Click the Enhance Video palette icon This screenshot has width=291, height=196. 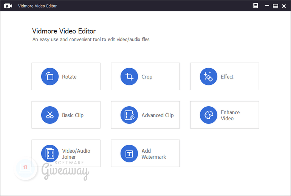208,115
